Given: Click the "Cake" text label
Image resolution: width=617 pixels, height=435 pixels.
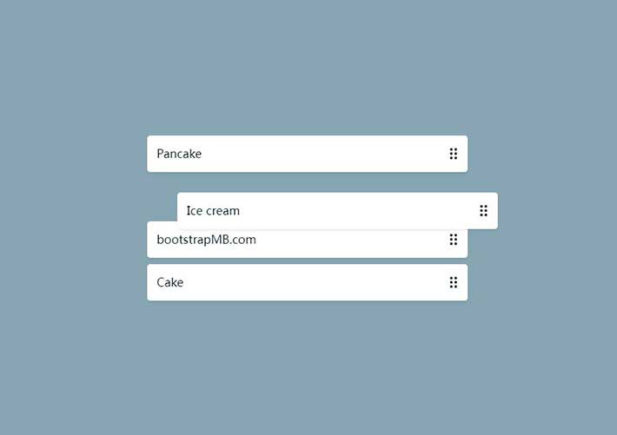Looking at the screenshot, I should pyautogui.click(x=170, y=282).
